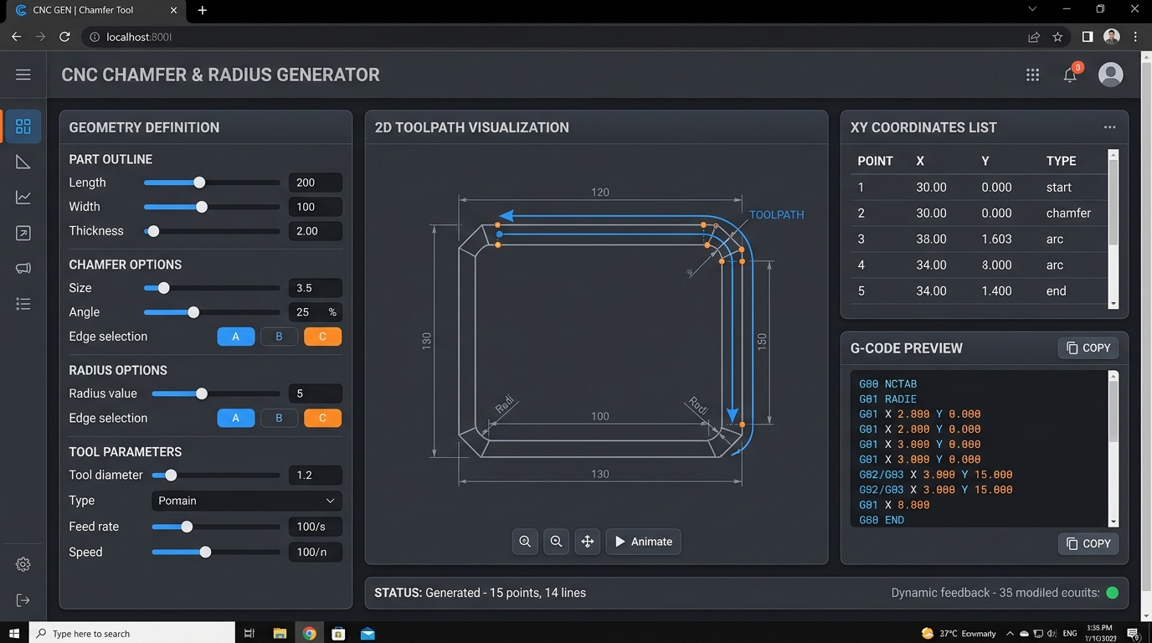Open the user avatar in app header

coord(1110,75)
